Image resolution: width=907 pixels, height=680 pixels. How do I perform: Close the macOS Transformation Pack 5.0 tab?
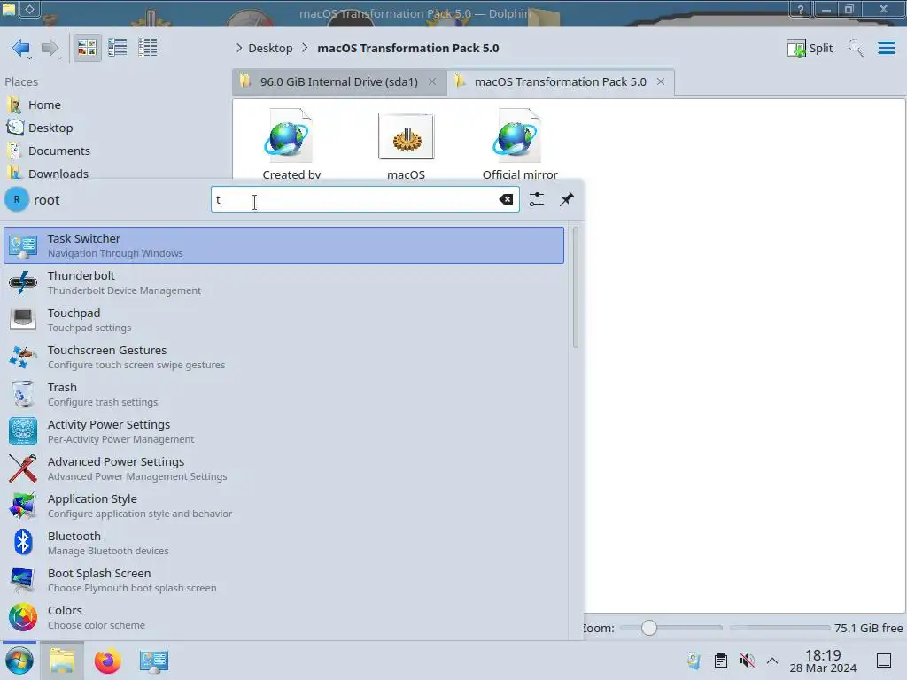point(661,81)
